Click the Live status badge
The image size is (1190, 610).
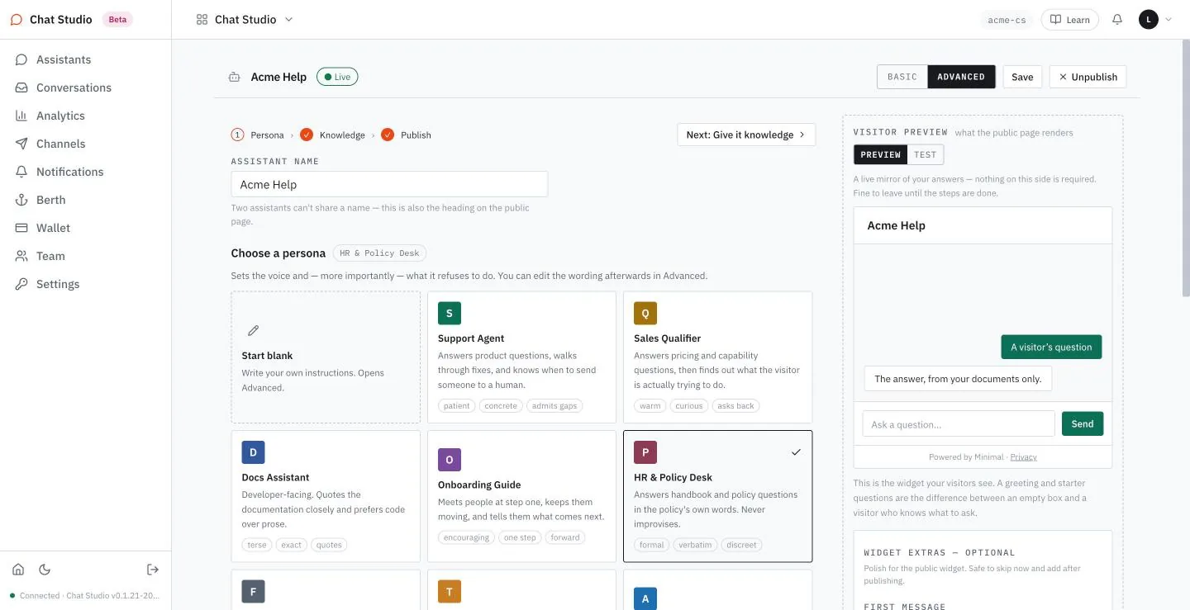[337, 77]
